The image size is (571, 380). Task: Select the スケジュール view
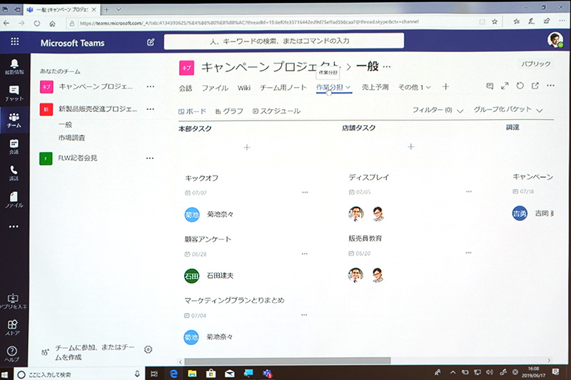tap(276, 111)
